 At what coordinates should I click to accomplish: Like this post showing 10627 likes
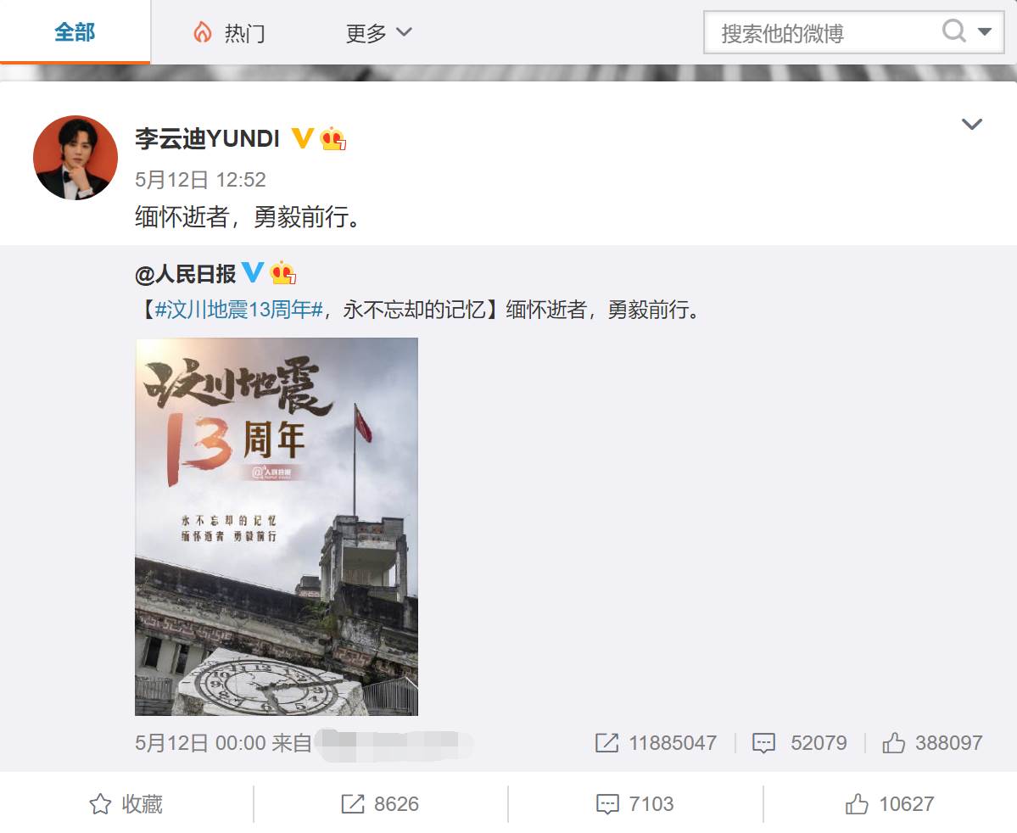890,804
